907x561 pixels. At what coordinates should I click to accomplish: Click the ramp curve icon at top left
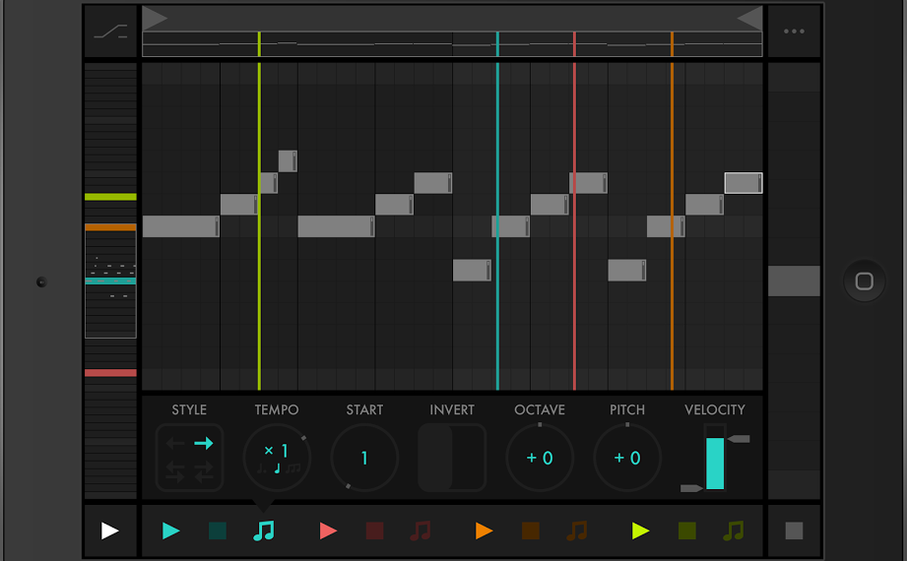(x=110, y=31)
